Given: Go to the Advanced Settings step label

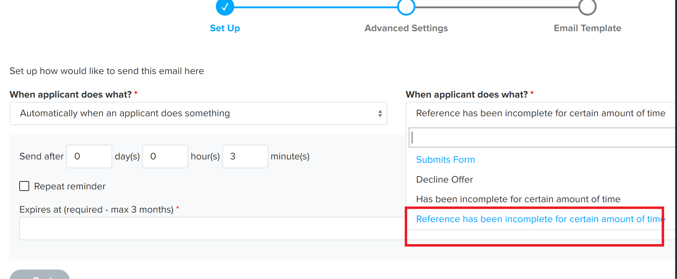Looking at the screenshot, I should tap(406, 28).
